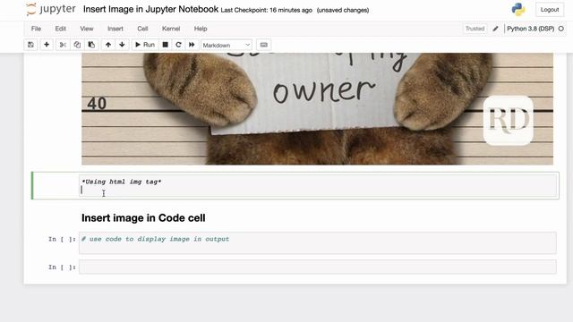This screenshot has width=573, height=322.
Task: Select the 'Insert image in Code cell' heading
Action: 143,218
